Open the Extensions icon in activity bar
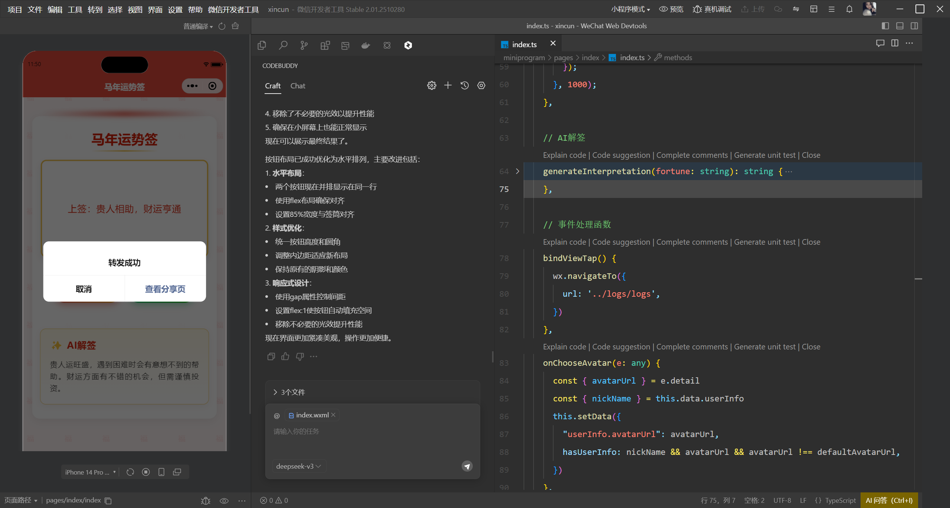 click(x=325, y=45)
